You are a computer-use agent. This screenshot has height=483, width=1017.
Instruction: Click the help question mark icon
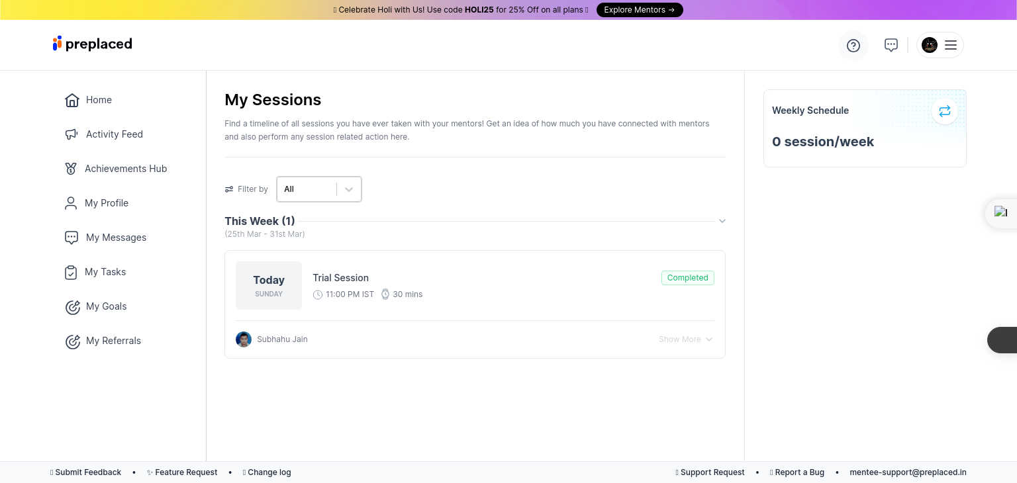click(853, 46)
